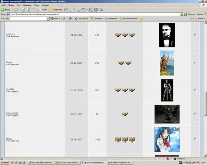Image resolution: width=207 pixels, height=165 pixels.
Task: Click the Google toolbar Войти sign-in button
Action: (x=200, y=19)
